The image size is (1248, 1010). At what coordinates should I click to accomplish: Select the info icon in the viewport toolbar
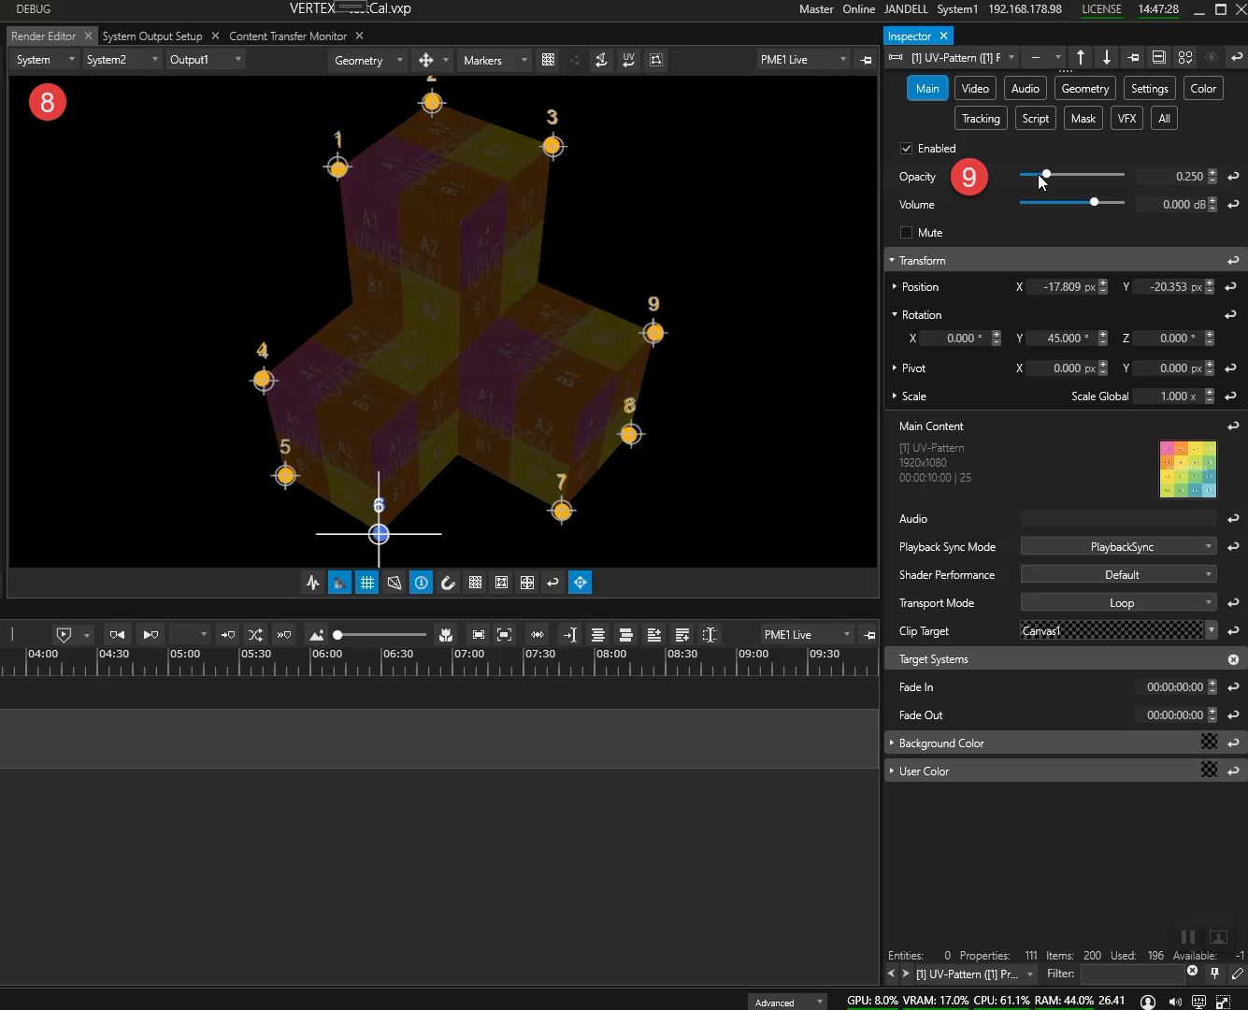(421, 582)
